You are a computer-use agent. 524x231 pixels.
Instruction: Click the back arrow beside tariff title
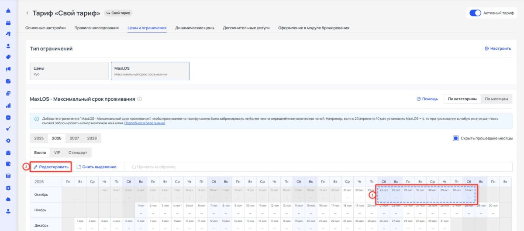28,13
